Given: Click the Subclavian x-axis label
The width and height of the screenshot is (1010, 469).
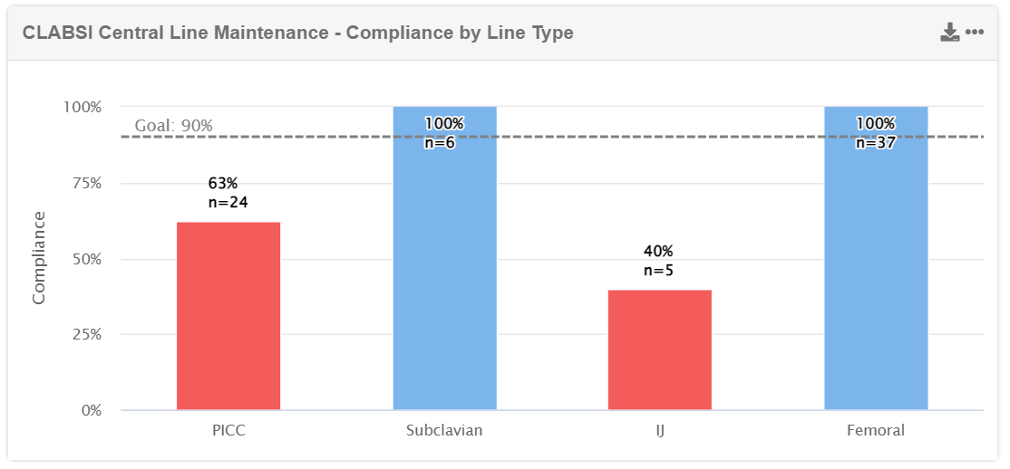Looking at the screenshot, I should point(444,430).
